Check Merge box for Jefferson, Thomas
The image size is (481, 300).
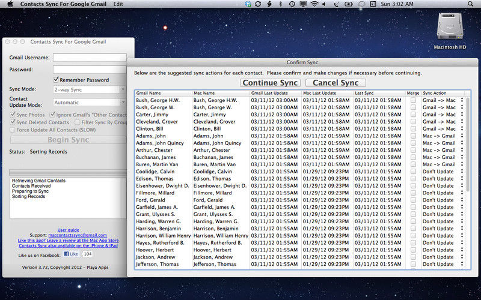(413, 264)
